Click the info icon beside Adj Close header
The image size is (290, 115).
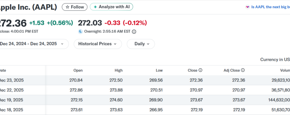click(243, 70)
